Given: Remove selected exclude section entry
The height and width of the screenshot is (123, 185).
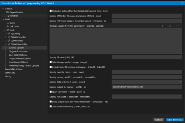Looking at the screenshot, I should [x=166, y=26].
